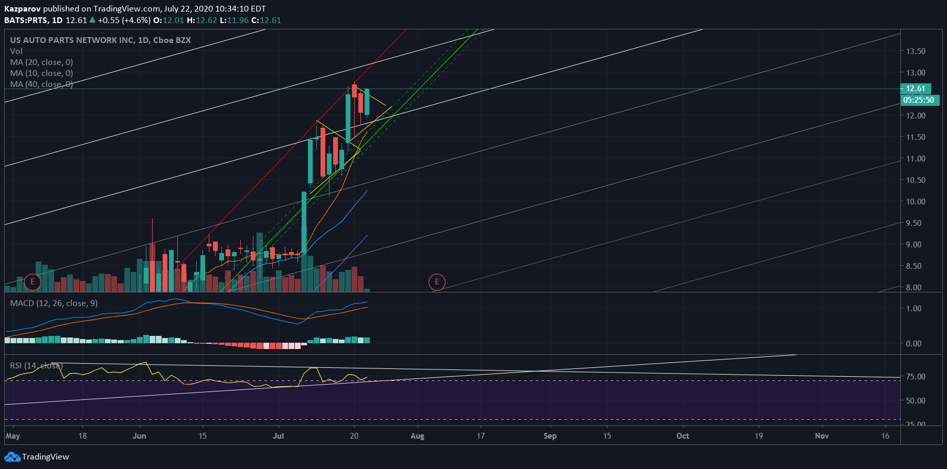The image size is (947, 469).
Task: Select the MA (10, close, 0) indicator label
Action: click(41, 73)
